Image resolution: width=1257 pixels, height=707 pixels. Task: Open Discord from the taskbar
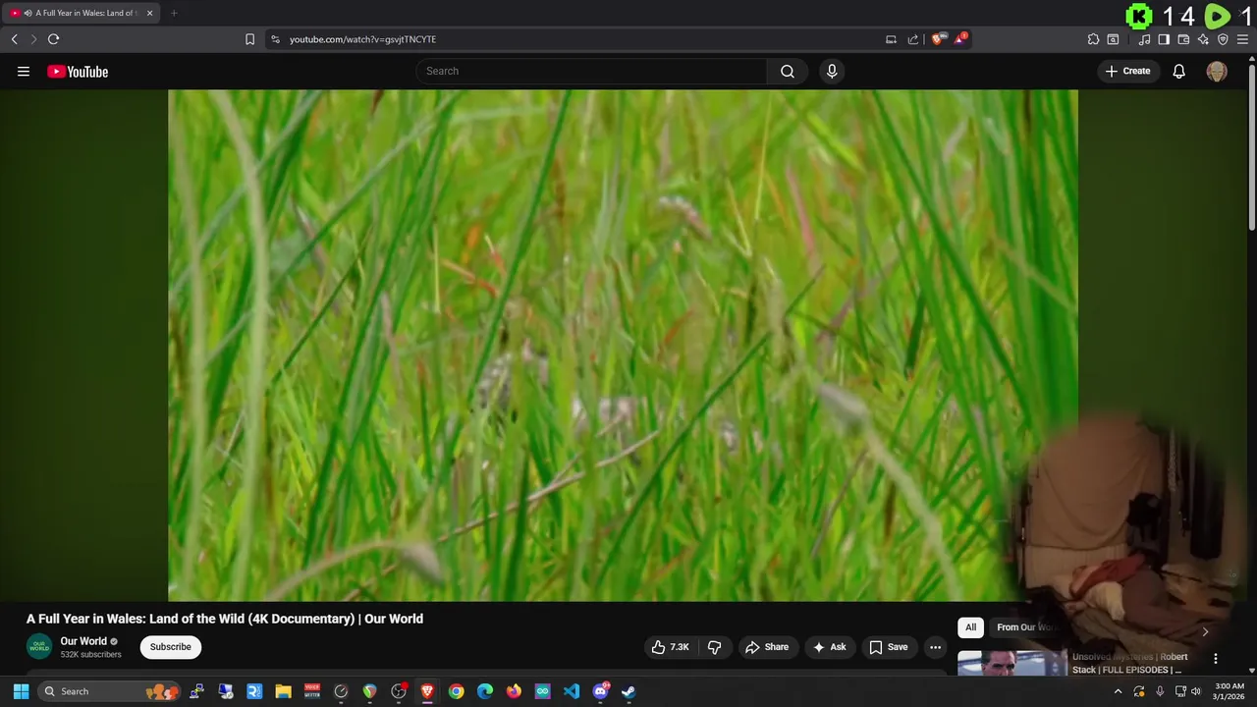point(600,691)
